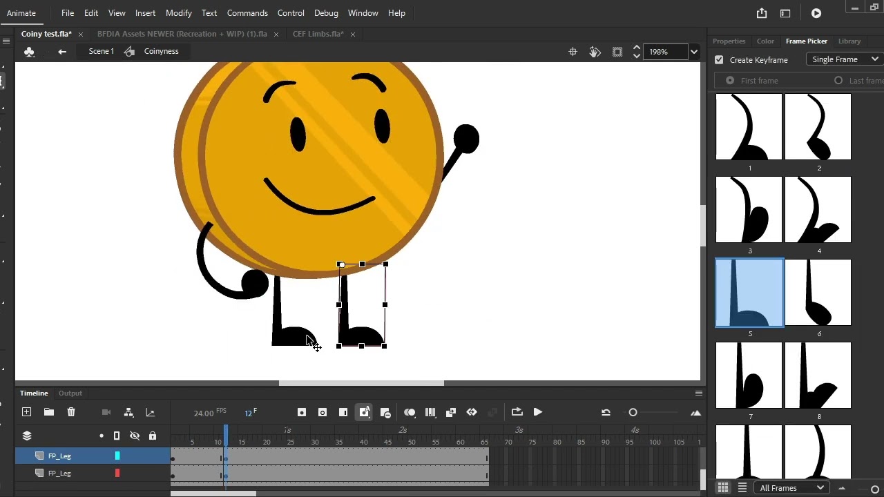Open the Modify menu
This screenshot has height=497, width=884.
coord(179,13)
